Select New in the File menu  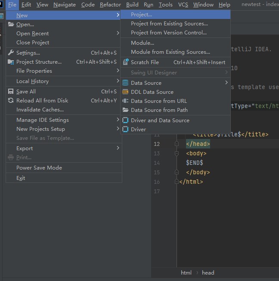63,15
